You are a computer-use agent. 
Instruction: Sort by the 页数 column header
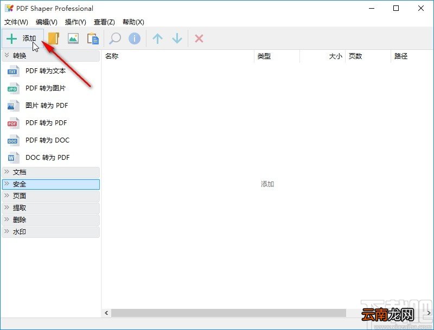point(368,56)
